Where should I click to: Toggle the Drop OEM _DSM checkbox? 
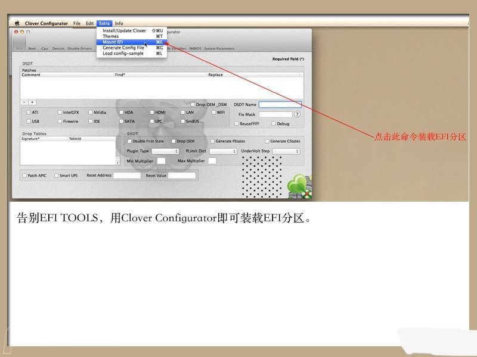coord(193,105)
